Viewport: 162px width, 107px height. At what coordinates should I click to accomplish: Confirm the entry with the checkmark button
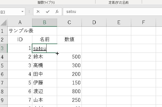pyautogui.click(x=47, y=12)
